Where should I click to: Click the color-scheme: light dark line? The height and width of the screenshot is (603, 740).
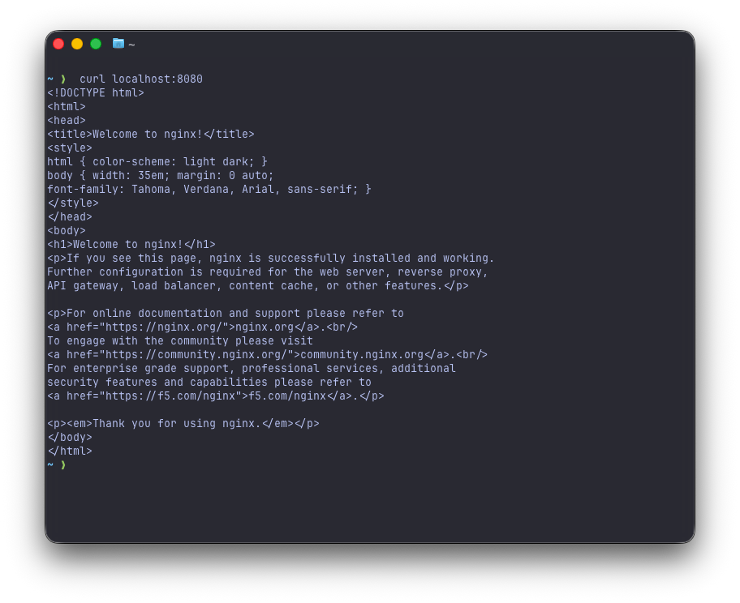coord(157,162)
